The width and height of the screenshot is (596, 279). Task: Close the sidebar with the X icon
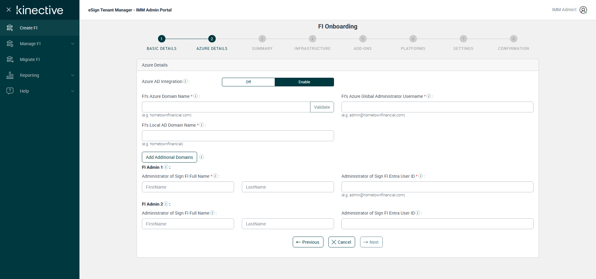tap(9, 10)
